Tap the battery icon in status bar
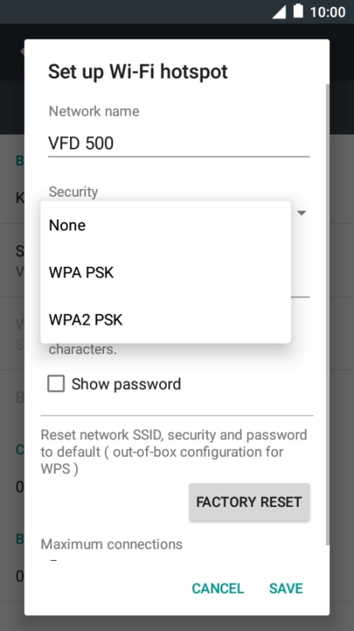354x631 pixels. [x=298, y=11]
